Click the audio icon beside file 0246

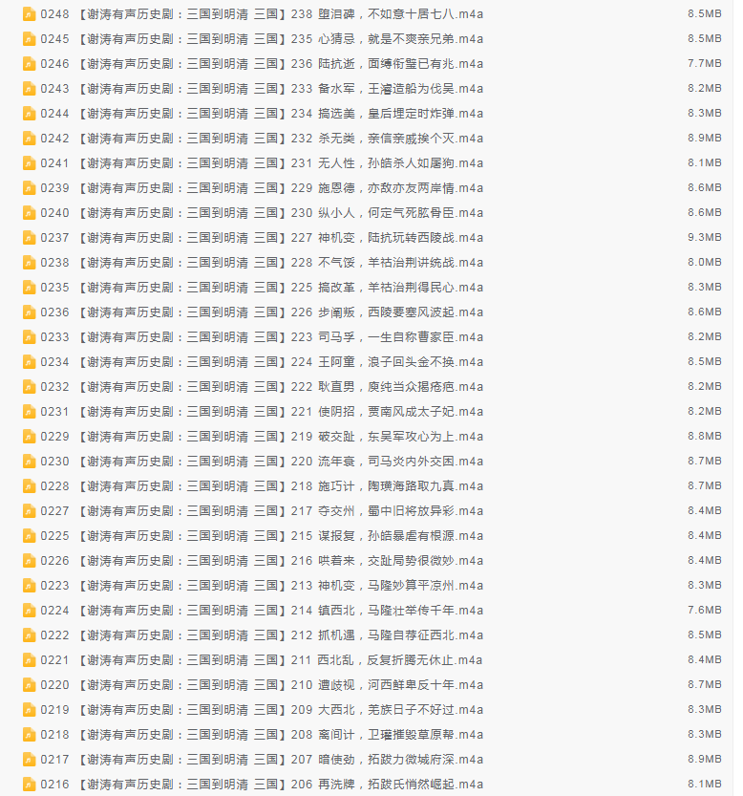point(29,64)
